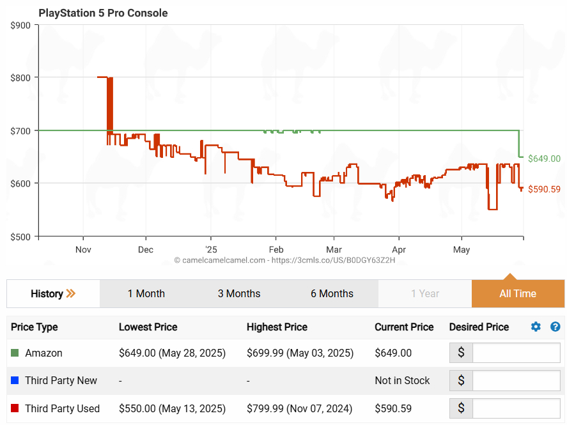Toggle the red Third Party Used swatch
The image size is (567, 425).
(x=15, y=408)
